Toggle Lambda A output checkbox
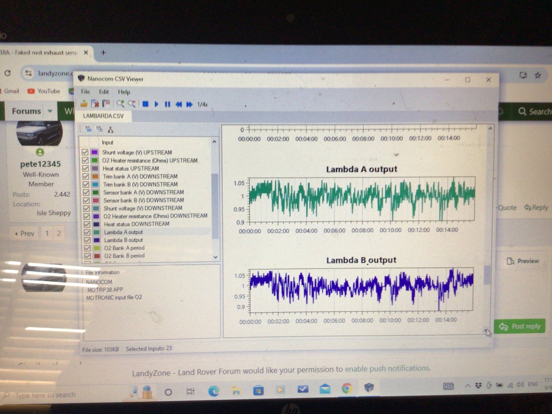 tap(87, 232)
